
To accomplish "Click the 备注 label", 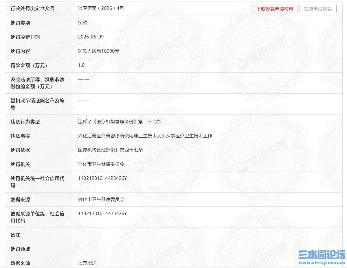I will (x=15, y=235).
